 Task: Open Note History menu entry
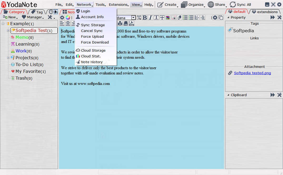96,62
